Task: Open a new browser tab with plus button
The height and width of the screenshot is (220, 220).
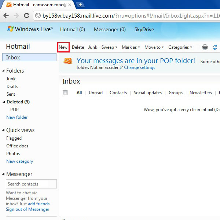Action: pyautogui.click(x=80, y=5)
